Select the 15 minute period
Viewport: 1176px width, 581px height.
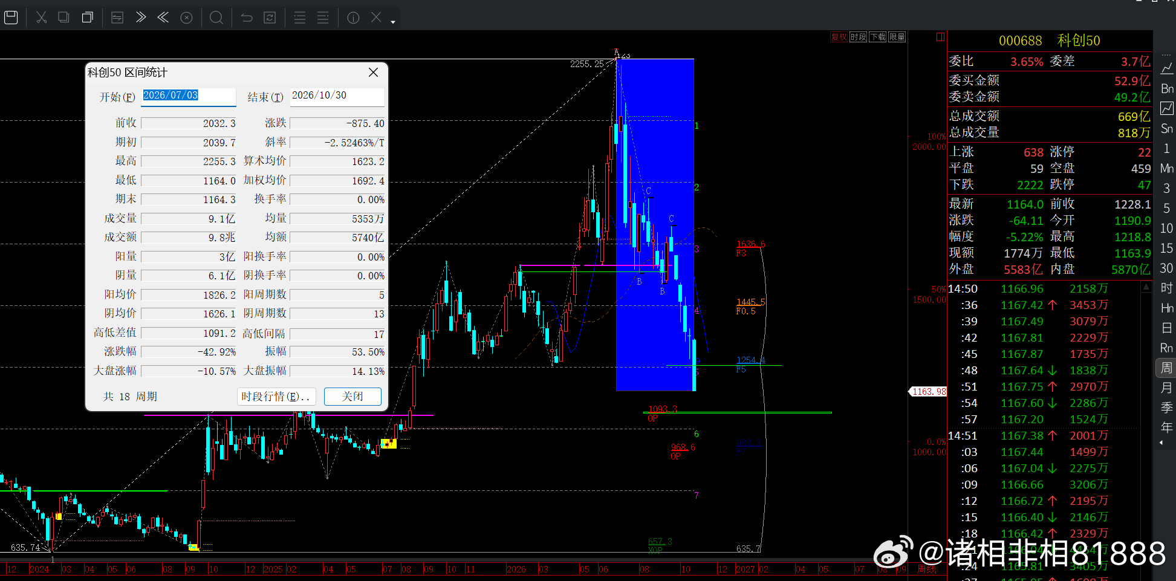click(x=1167, y=248)
